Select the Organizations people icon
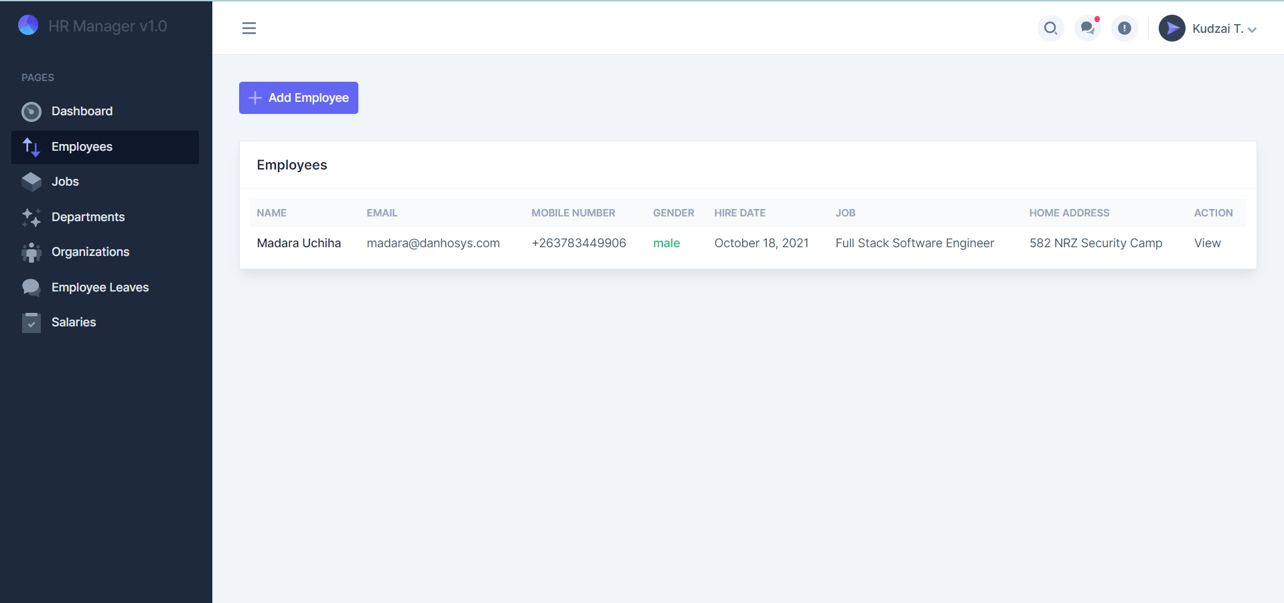1284x603 pixels. [31, 252]
